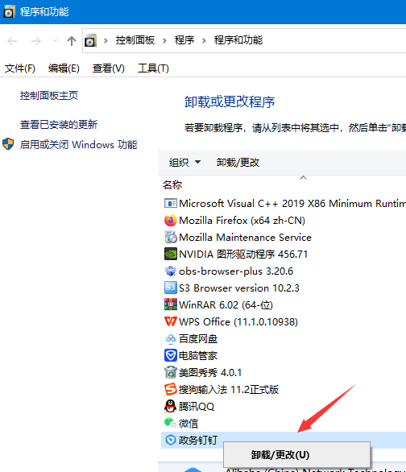Open the 工具(T) menu
406x472 pixels.
(x=153, y=68)
